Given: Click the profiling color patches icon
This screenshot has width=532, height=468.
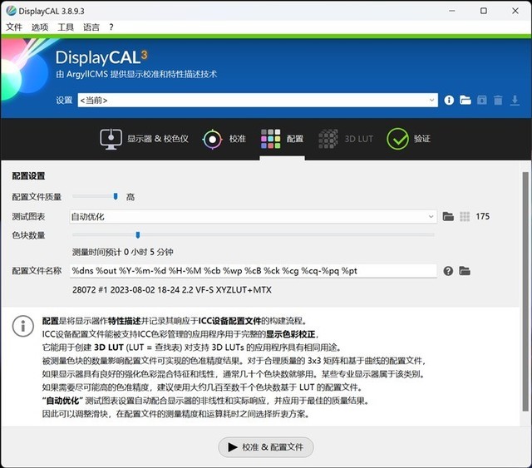Looking at the screenshot, I should pos(271,139).
